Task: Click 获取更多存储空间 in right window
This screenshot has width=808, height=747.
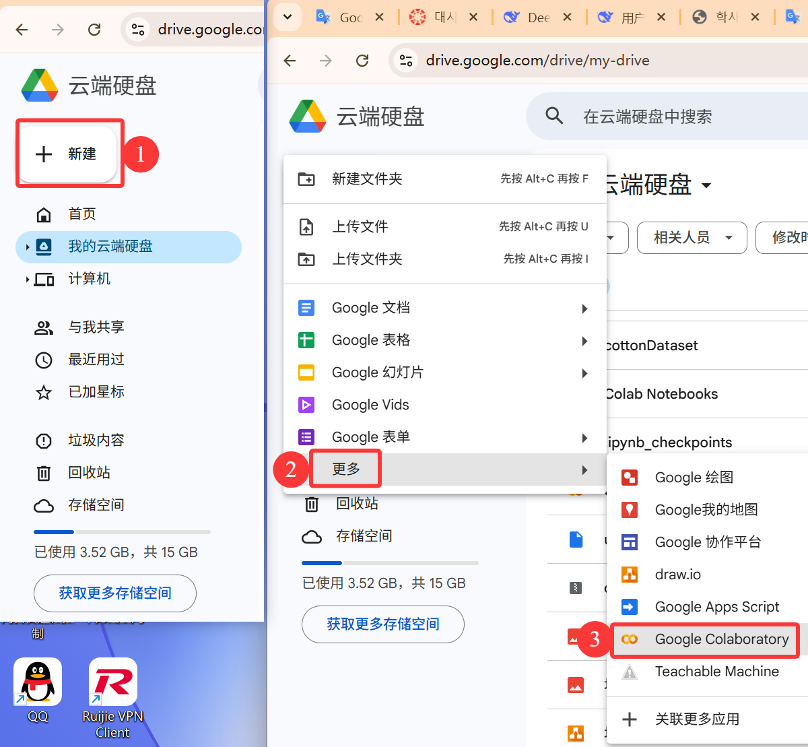Action: click(x=383, y=624)
